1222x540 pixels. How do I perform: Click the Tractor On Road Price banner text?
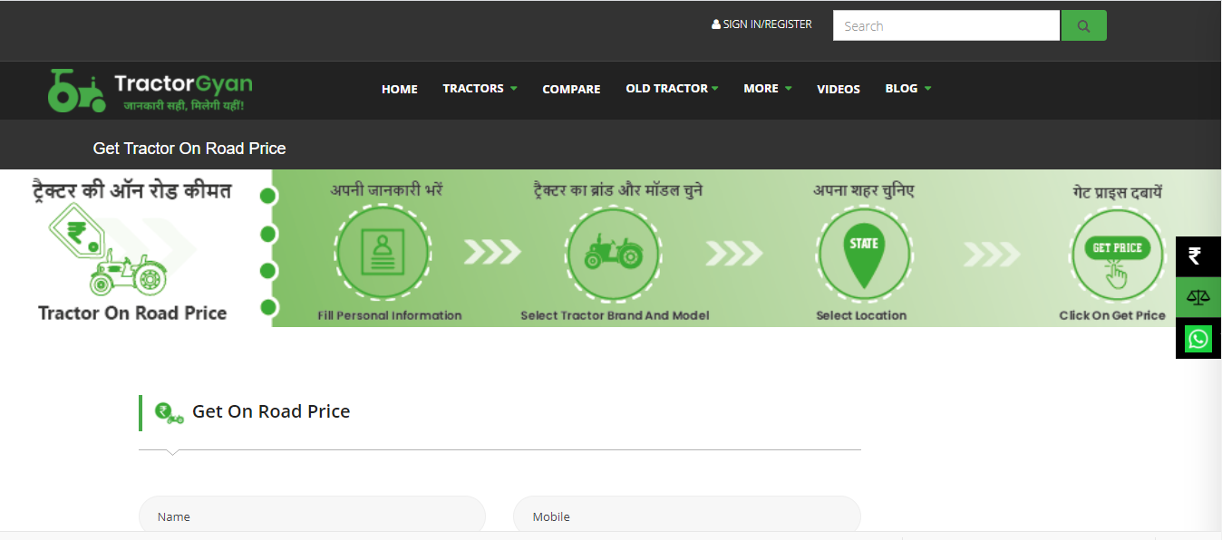[x=132, y=313]
